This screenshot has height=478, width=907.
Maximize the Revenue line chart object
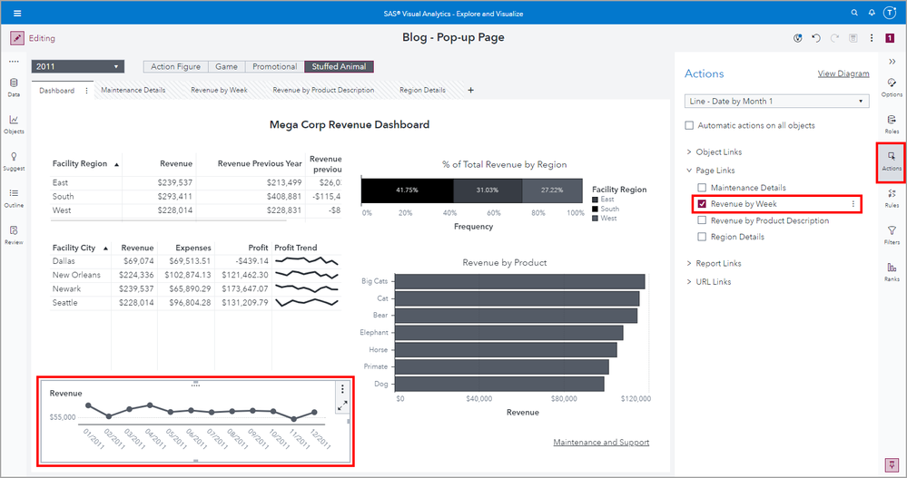(342, 405)
